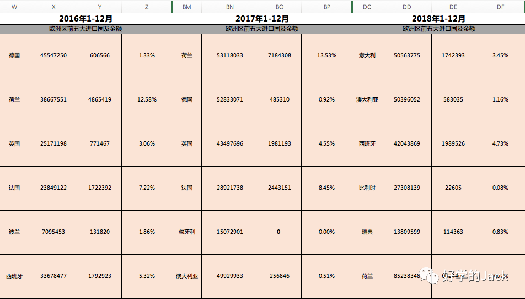The width and height of the screenshot is (525, 299).
Task: Click the 2016年1-12月 title cell
Action: [85, 19]
